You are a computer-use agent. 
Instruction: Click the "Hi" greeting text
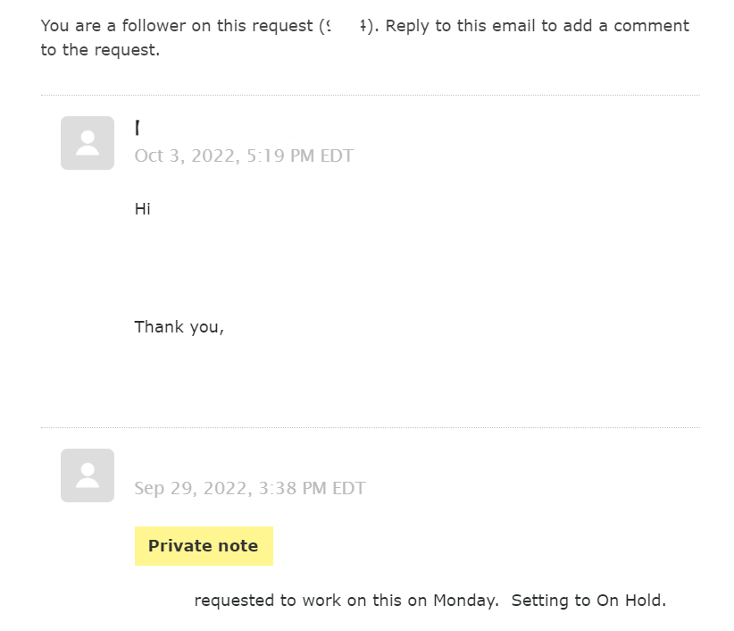point(143,209)
